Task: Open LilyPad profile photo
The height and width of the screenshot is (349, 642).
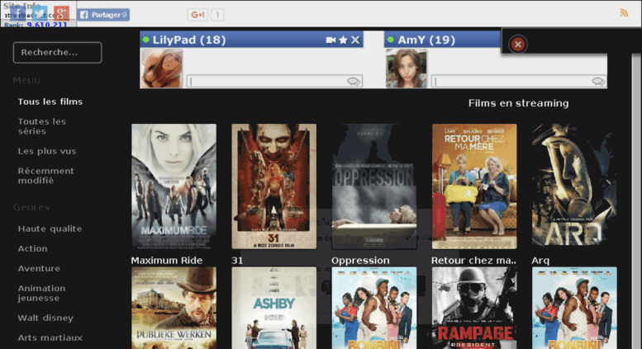Action: (162, 68)
